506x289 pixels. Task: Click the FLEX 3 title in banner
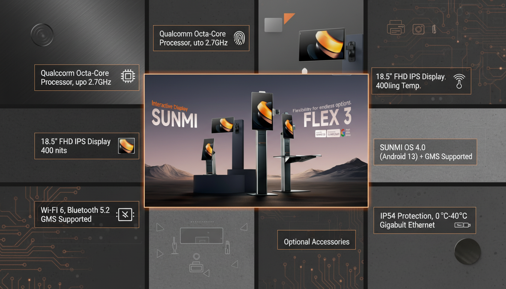coord(327,118)
